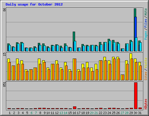The width and height of the screenshot is (149, 116).
Task: Click the 'Sites' legend label
Action: [146, 76]
